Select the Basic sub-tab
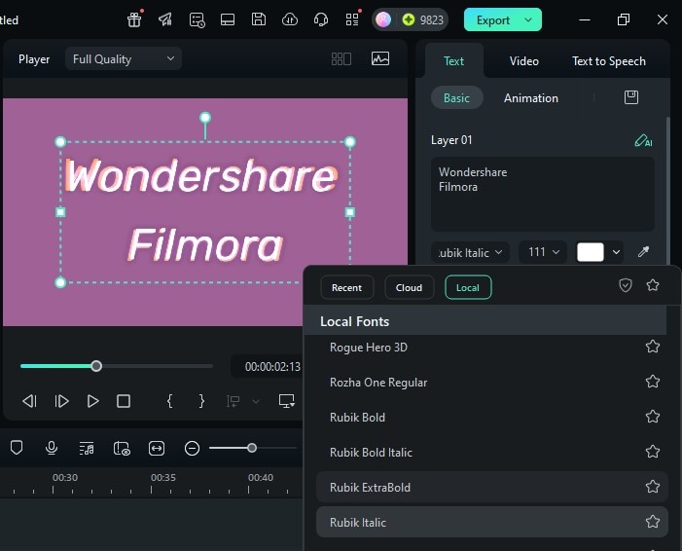Viewport: 682px width, 551px height. [456, 98]
